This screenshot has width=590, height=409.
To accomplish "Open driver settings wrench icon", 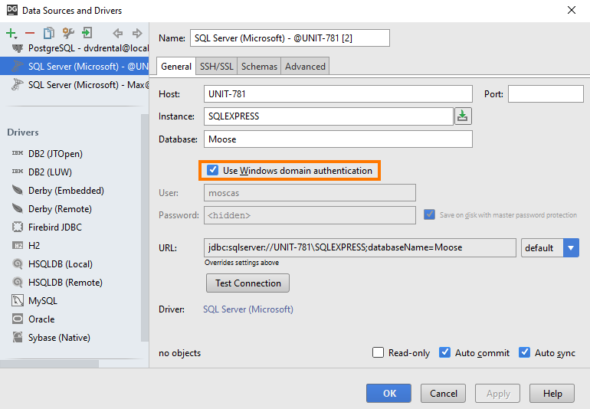I will click(x=68, y=33).
